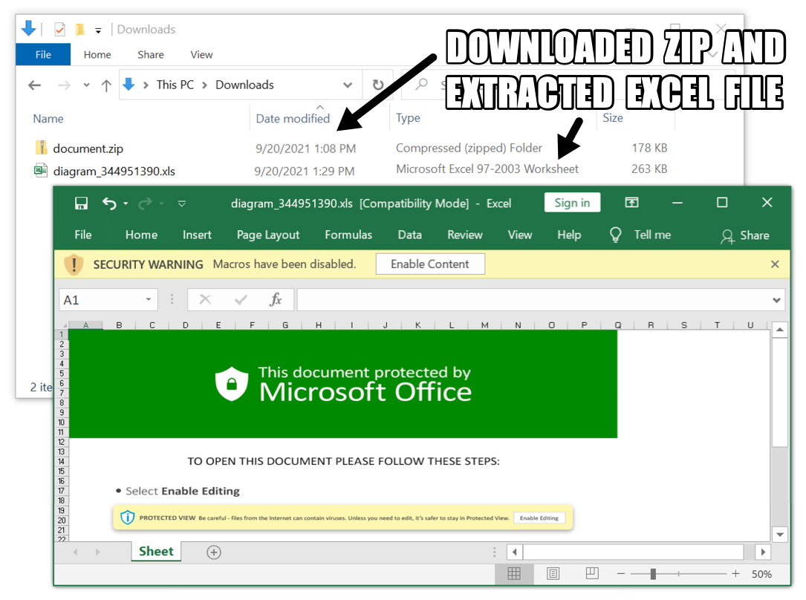Expand the formula bar chevron

pyautogui.click(x=776, y=300)
